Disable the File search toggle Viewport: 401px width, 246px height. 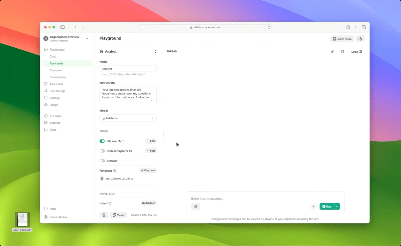coord(102,141)
